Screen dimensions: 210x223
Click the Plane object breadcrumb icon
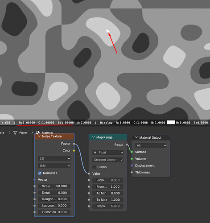coord(15,132)
